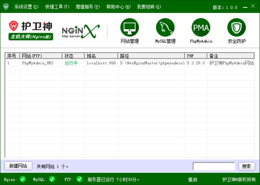Image resolution: width=260 pixels, height=185 pixels.
Task: Open the 系统设置(S) menu
Action: 26,7
